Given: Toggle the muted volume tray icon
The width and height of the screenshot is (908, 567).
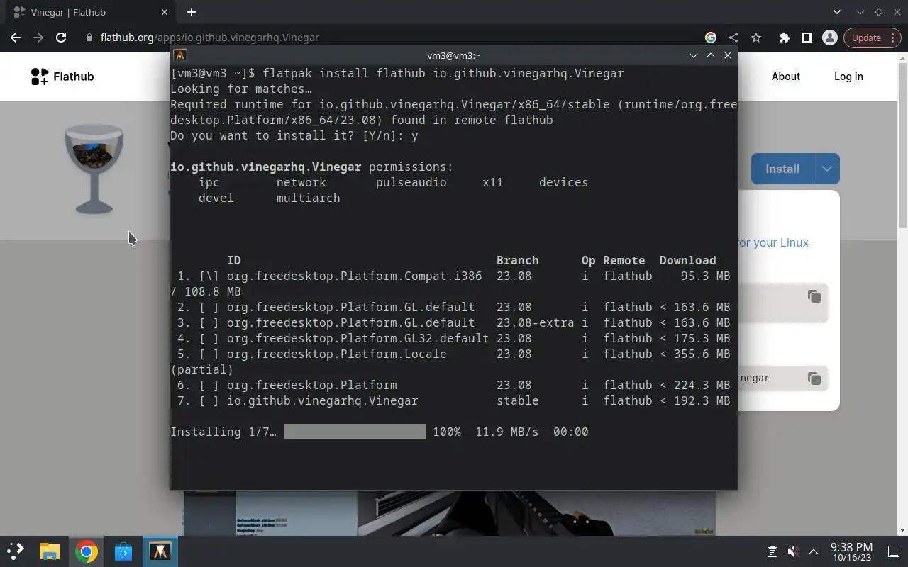Looking at the screenshot, I should (794, 551).
